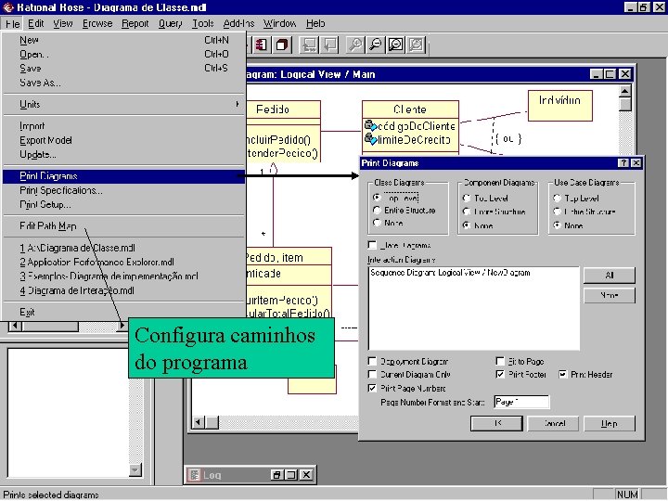Screen dimensions: 668x501
Task: Uncheck the Print Header checkbox
Action: tap(563, 374)
